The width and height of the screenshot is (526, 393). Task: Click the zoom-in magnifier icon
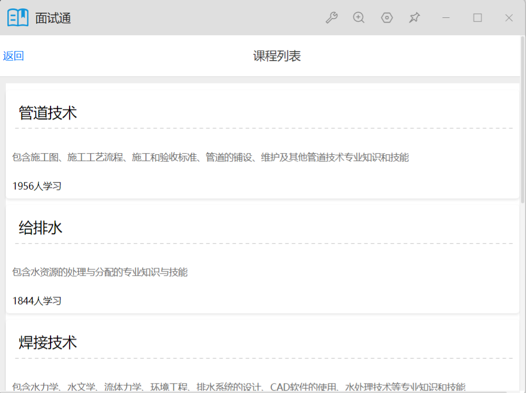coord(359,17)
